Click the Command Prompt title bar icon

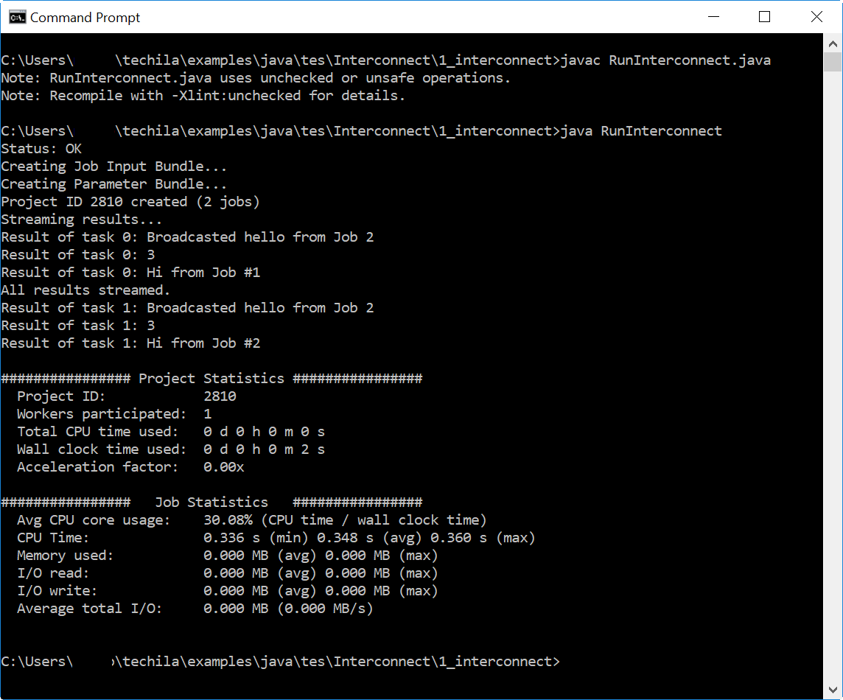pos(16,17)
